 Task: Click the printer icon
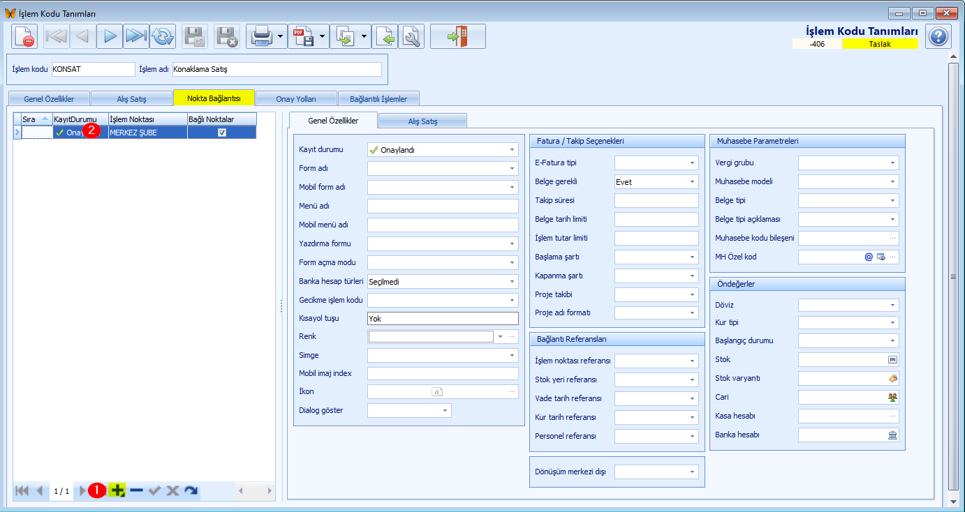pos(261,36)
